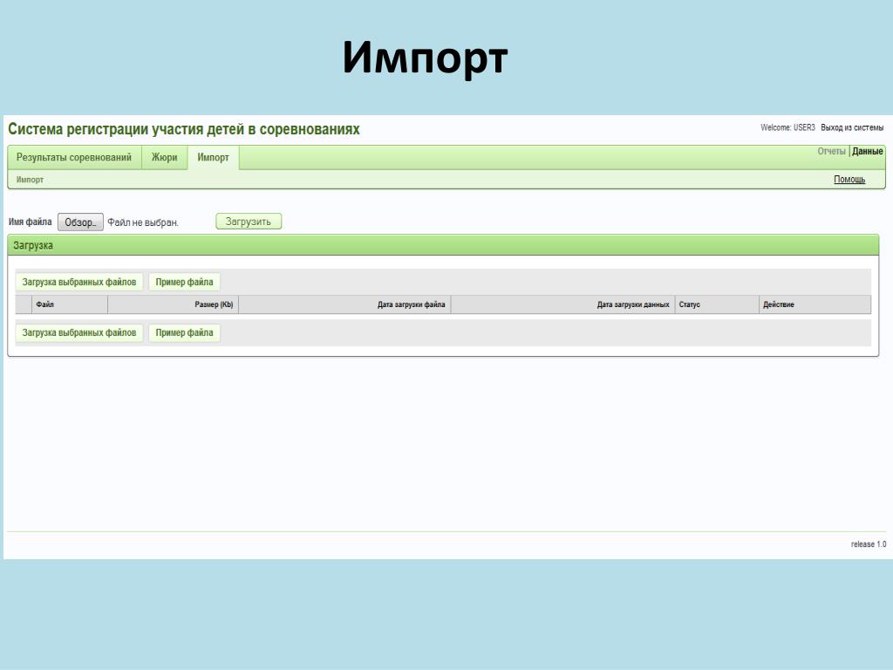The width and height of the screenshot is (893, 670).
Task: Click the release 1.0 footer text
Action: coord(869,544)
